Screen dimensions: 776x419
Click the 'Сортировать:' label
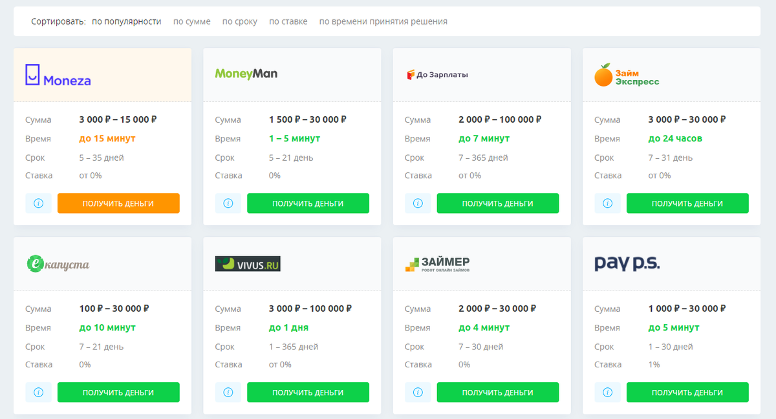click(x=58, y=21)
